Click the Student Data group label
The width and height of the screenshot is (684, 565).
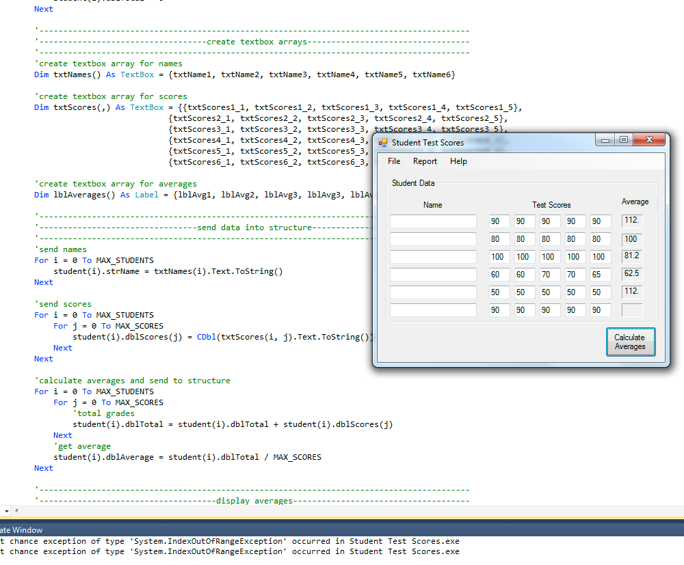pos(413,183)
